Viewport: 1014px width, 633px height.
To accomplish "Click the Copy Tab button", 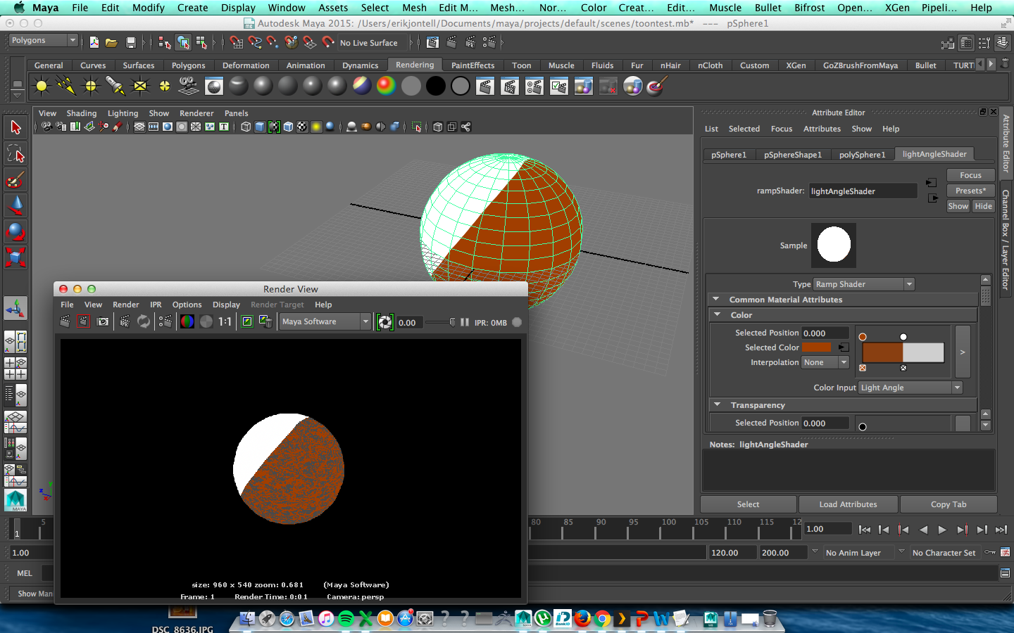I will [949, 504].
